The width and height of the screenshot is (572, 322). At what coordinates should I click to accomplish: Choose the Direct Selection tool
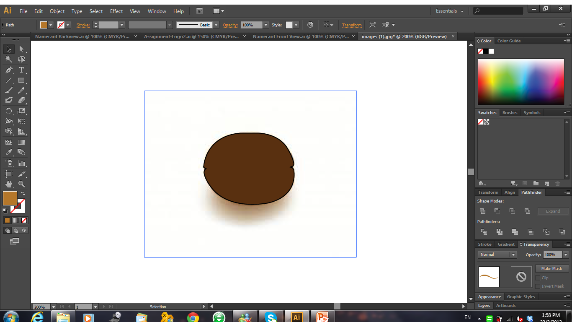point(21,49)
